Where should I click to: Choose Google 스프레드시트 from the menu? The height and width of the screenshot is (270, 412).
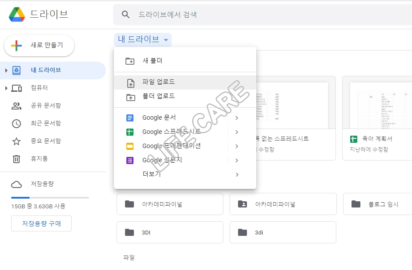tap(171, 132)
